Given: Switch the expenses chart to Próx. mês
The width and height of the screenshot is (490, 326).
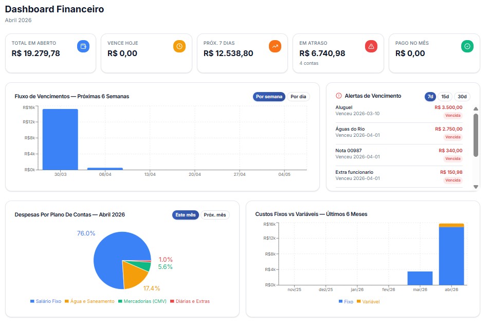Looking at the screenshot, I should pos(214,215).
